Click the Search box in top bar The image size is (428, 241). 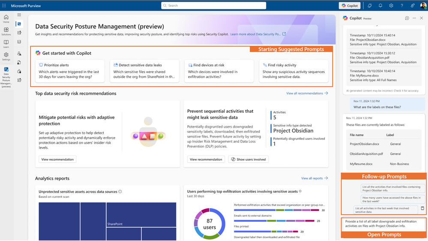click(x=213, y=6)
